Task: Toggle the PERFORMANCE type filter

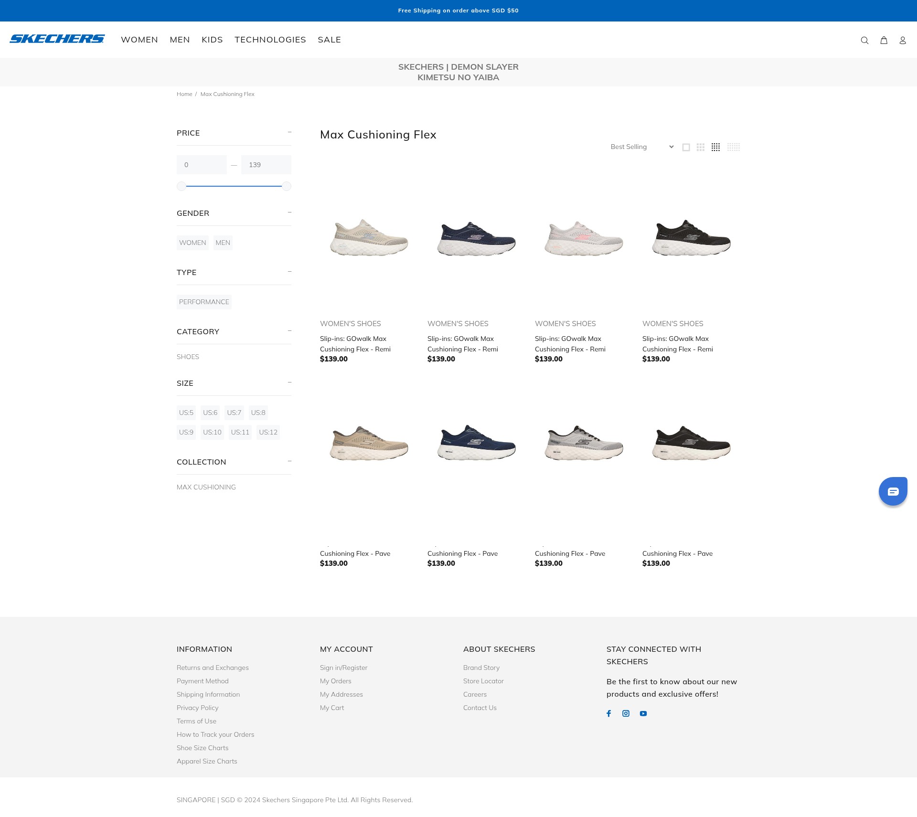Action: (204, 302)
